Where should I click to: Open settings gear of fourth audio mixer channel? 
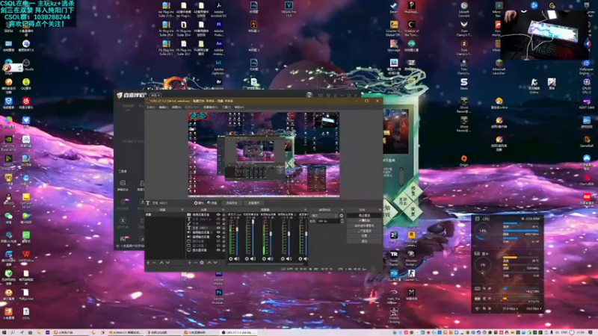tap(283, 258)
